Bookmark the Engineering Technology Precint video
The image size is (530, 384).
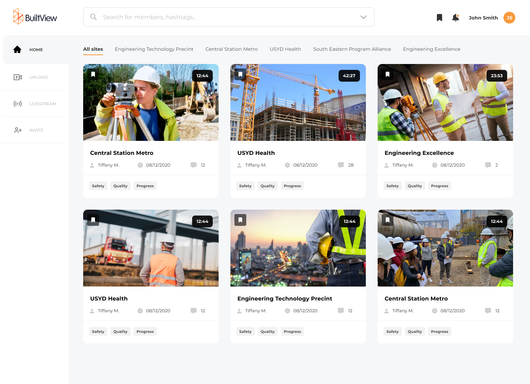pyautogui.click(x=240, y=220)
